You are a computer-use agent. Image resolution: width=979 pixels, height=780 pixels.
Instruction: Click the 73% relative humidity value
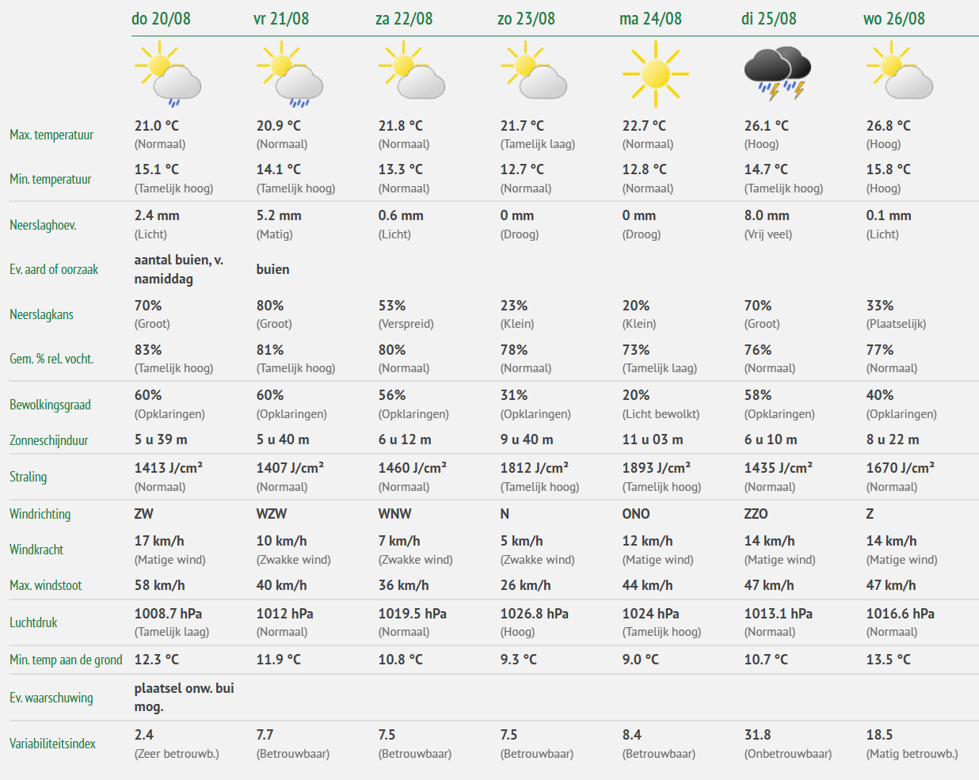(635, 350)
